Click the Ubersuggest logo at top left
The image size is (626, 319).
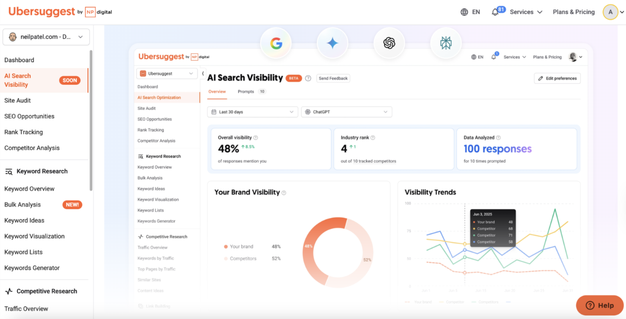42,12
